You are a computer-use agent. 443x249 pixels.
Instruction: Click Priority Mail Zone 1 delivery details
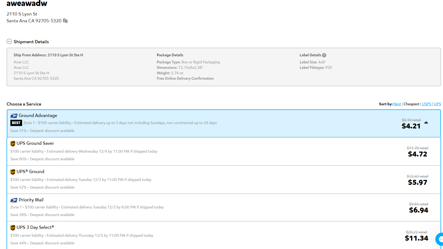pyautogui.click(x=87, y=207)
